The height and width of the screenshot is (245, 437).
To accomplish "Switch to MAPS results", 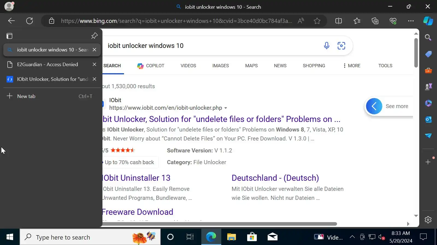I will pos(251,66).
